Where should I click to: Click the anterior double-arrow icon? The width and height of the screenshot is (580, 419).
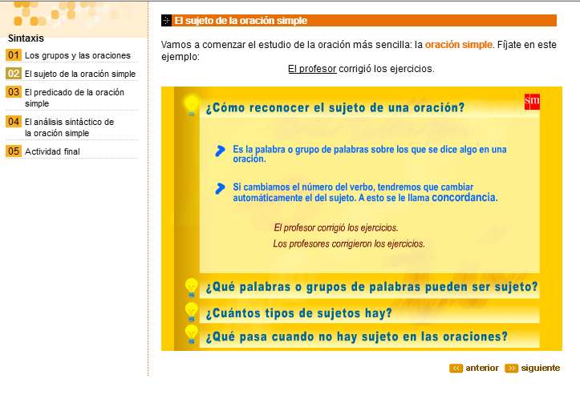coord(456,368)
